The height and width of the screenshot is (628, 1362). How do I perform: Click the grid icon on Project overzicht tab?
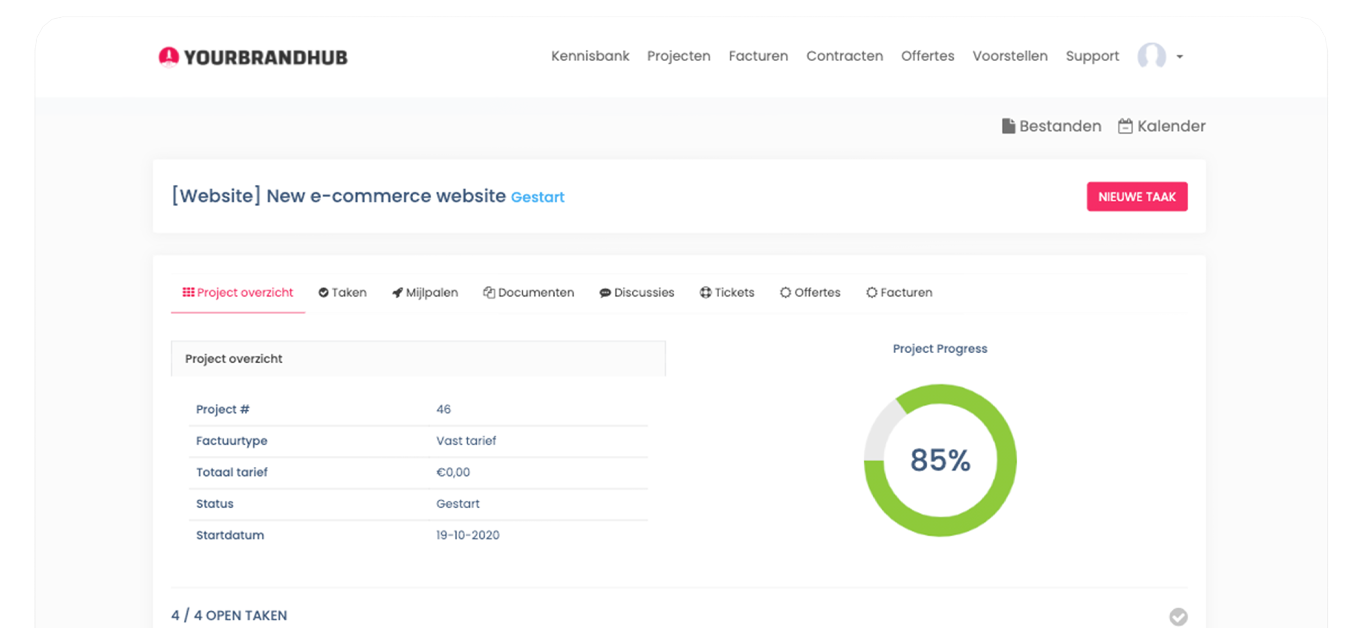(x=188, y=292)
